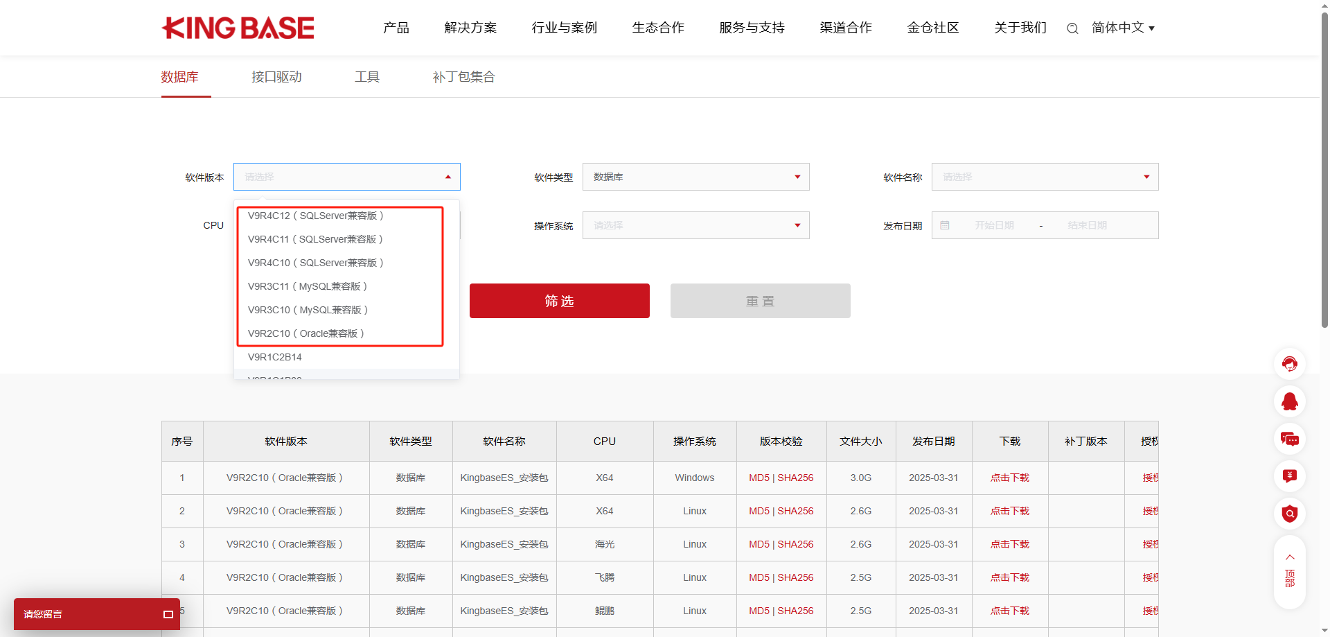Click the yen price inquiry icon
The height and width of the screenshot is (637, 1330).
click(1289, 476)
